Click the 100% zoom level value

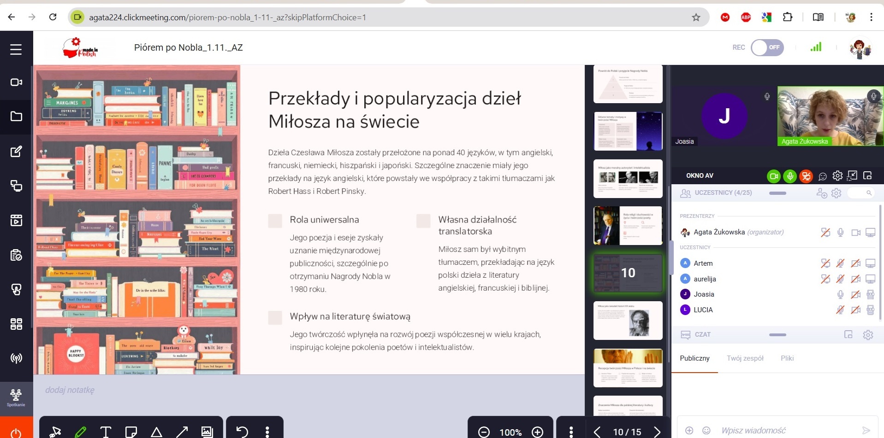510,432
